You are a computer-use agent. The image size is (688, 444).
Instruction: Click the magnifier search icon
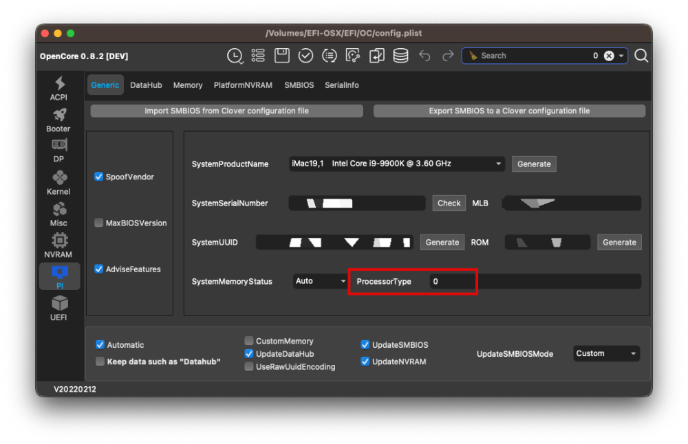641,56
